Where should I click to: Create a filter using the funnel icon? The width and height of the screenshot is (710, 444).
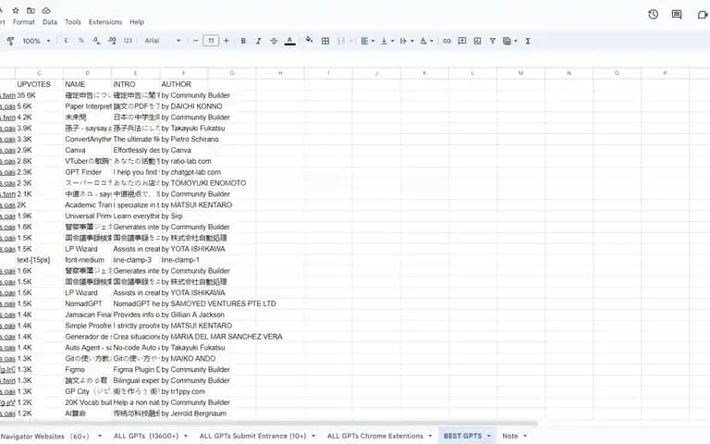coord(492,41)
